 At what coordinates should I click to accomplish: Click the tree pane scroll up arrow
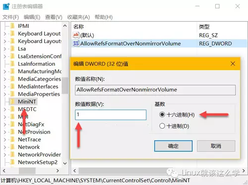65,26
